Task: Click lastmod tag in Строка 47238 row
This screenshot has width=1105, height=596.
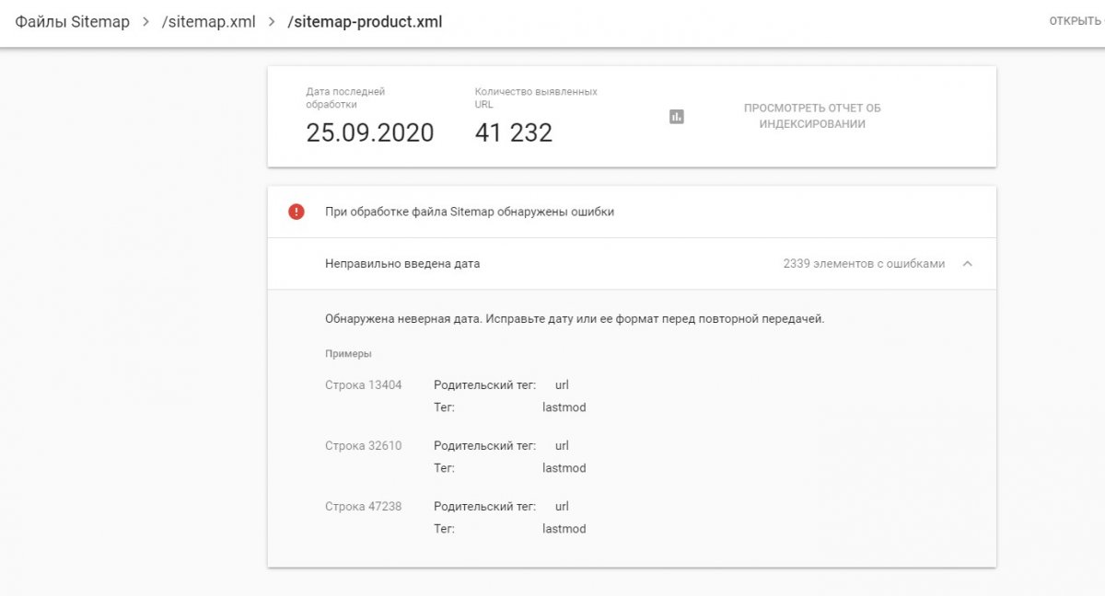Action: tap(564, 529)
